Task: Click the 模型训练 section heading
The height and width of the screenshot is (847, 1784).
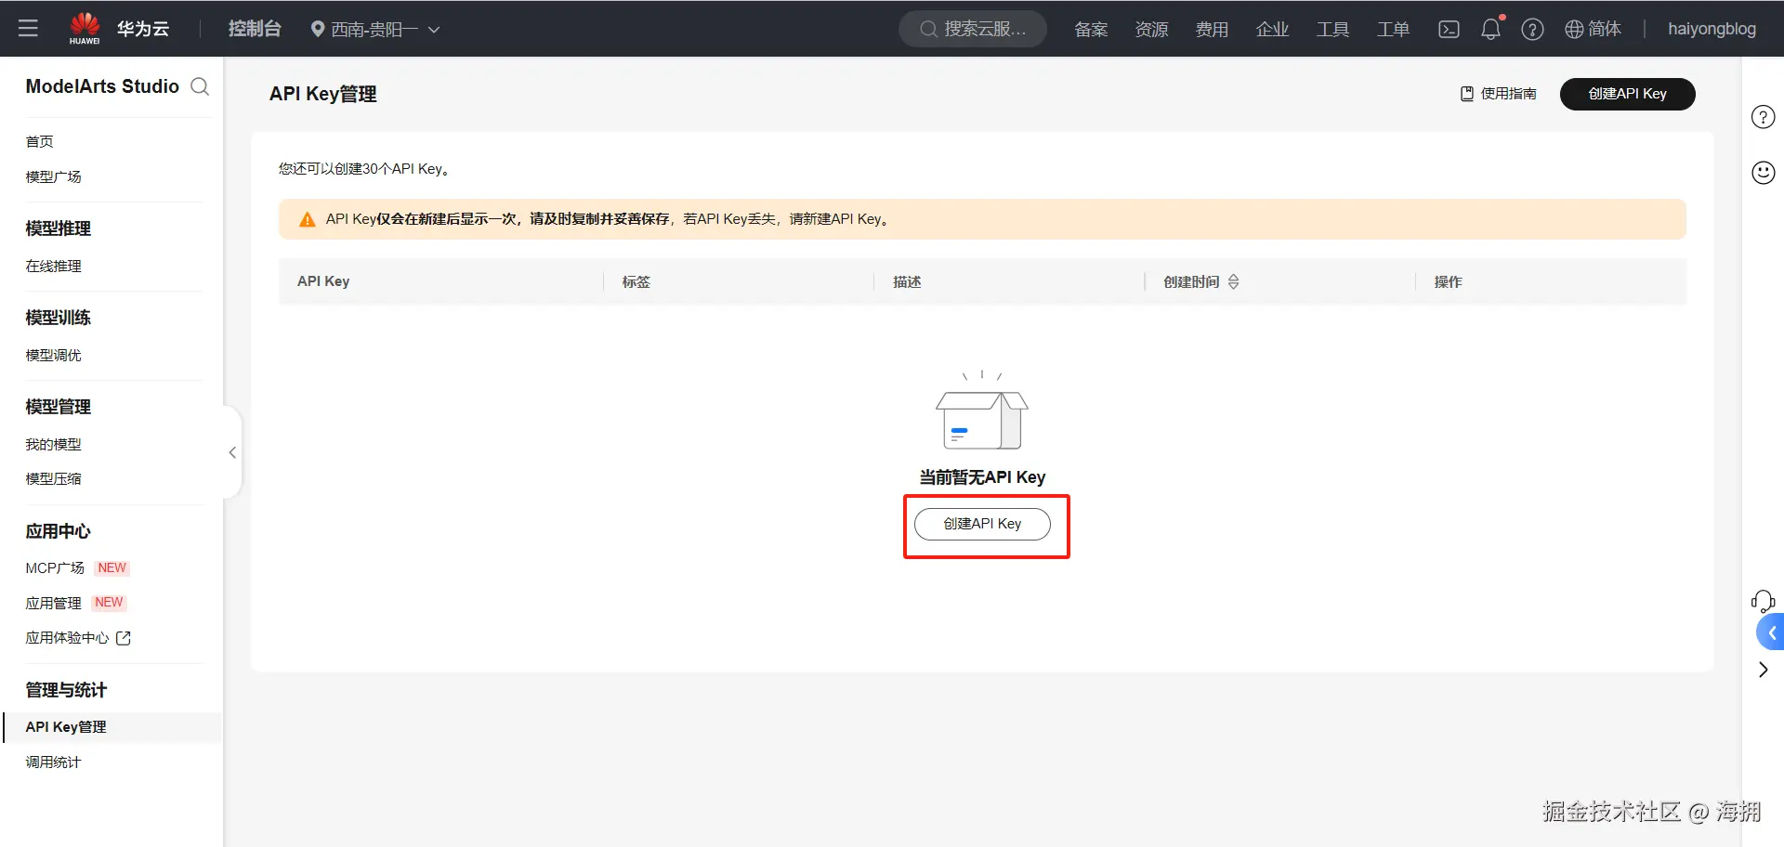Action: (x=58, y=318)
